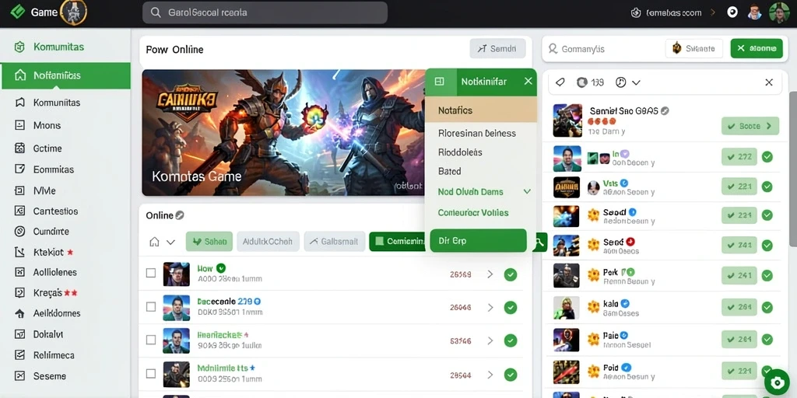
Task: Click the Kreçais sidebar icon
Action: [19, 293]
